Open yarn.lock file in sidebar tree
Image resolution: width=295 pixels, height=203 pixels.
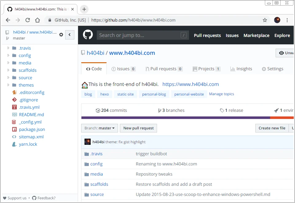28,144
